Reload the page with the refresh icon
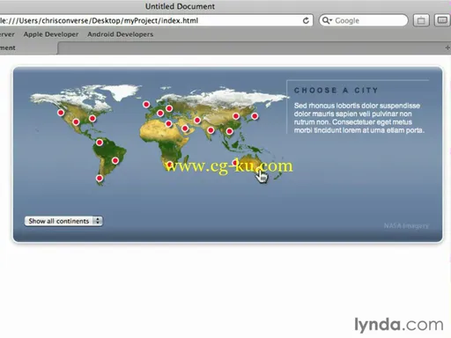 306,20
